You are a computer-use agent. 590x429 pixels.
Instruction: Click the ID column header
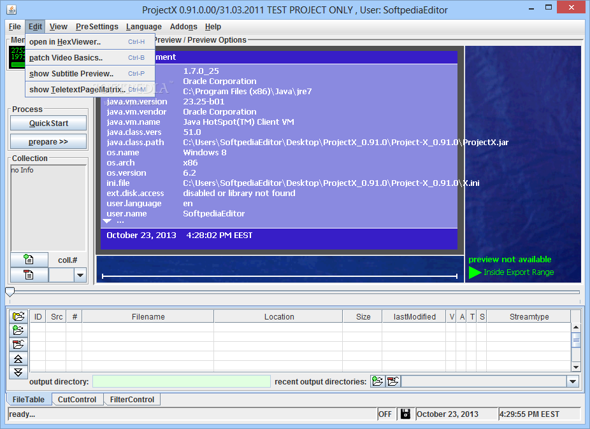coord(38,316)
